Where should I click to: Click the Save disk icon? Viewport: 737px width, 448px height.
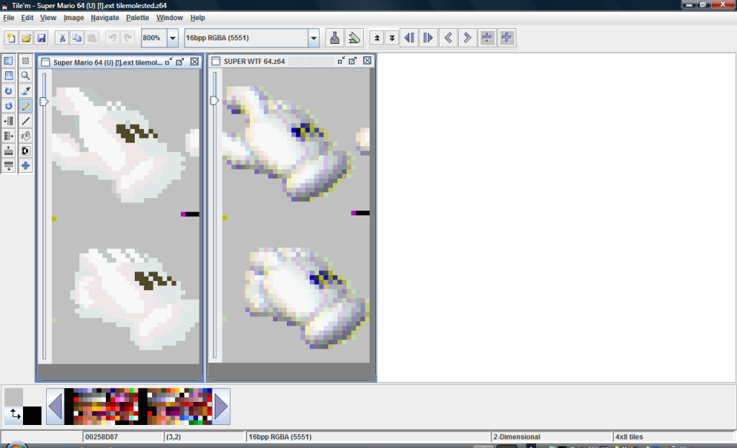tap(42, 38)
